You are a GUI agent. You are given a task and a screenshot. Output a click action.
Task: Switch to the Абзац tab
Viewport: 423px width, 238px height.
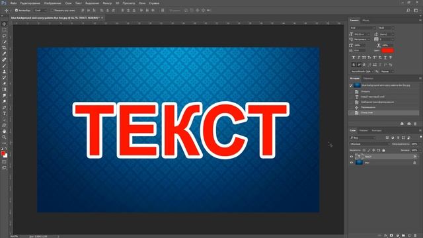point(365,20)
